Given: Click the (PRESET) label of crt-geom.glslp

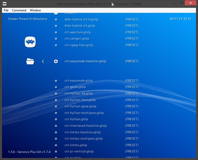Looking at the screenshot, I should point(132,87).
